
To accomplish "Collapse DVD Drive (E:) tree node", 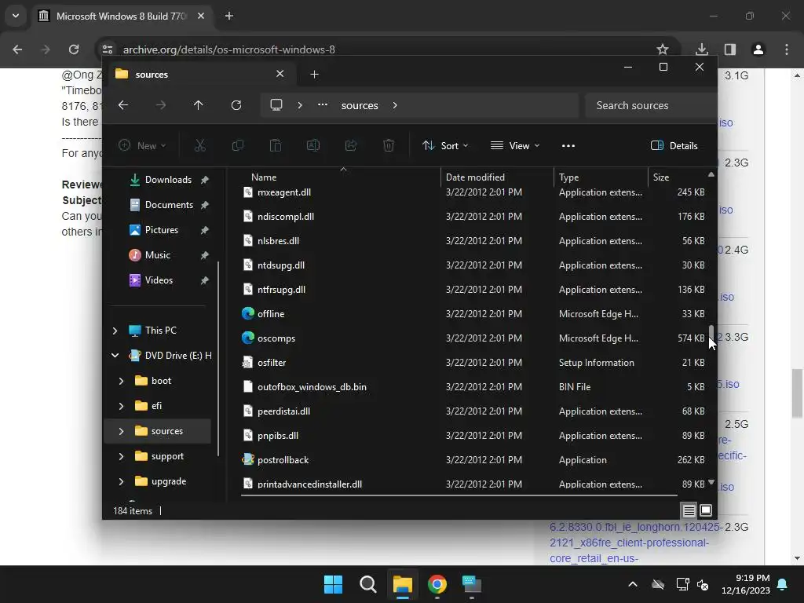I will (115, 356).
